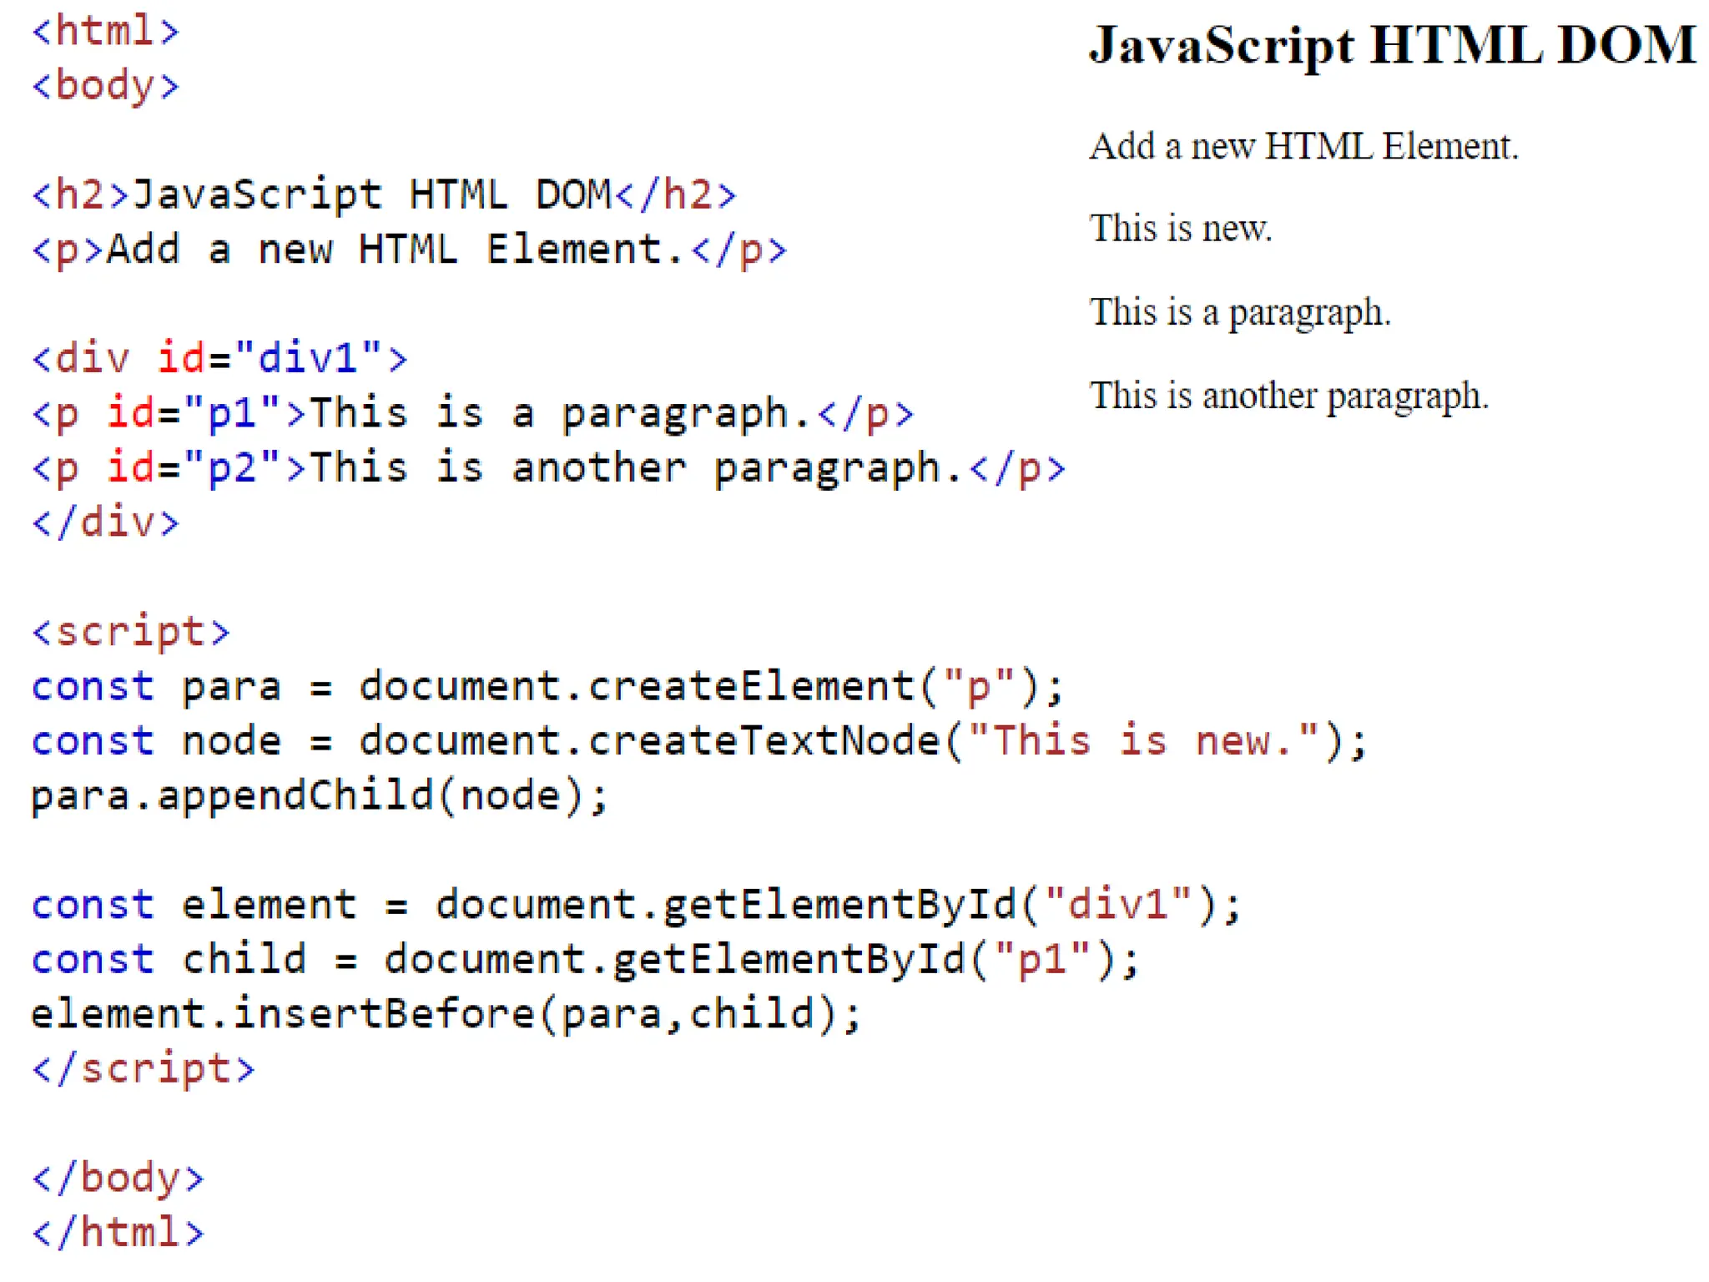
Task: Click the opening html tag
Action: pyautogui.click(x=105, y=32)
